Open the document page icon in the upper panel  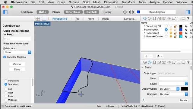(154, 18)
